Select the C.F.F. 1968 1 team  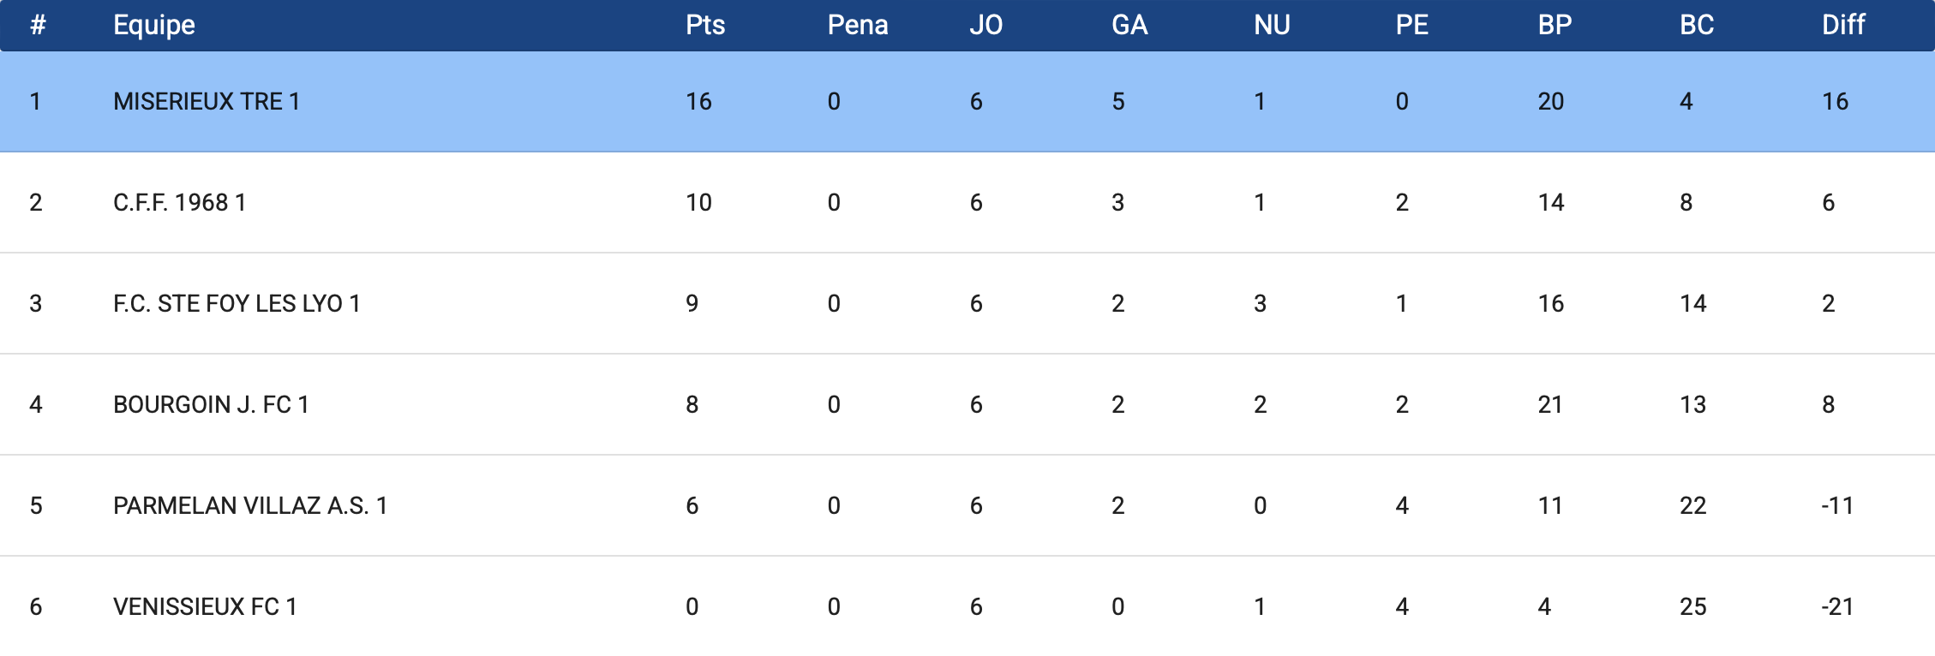(180, 202)
